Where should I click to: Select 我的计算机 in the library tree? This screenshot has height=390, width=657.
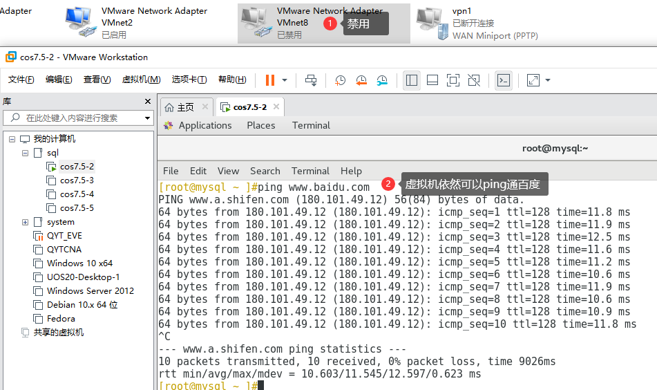pyautogui.click(x=55, y=139)
